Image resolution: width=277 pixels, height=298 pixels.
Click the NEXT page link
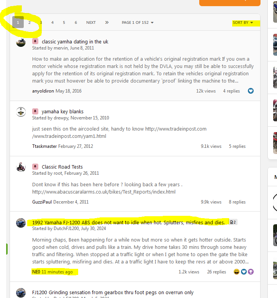(x=91, y=22)
